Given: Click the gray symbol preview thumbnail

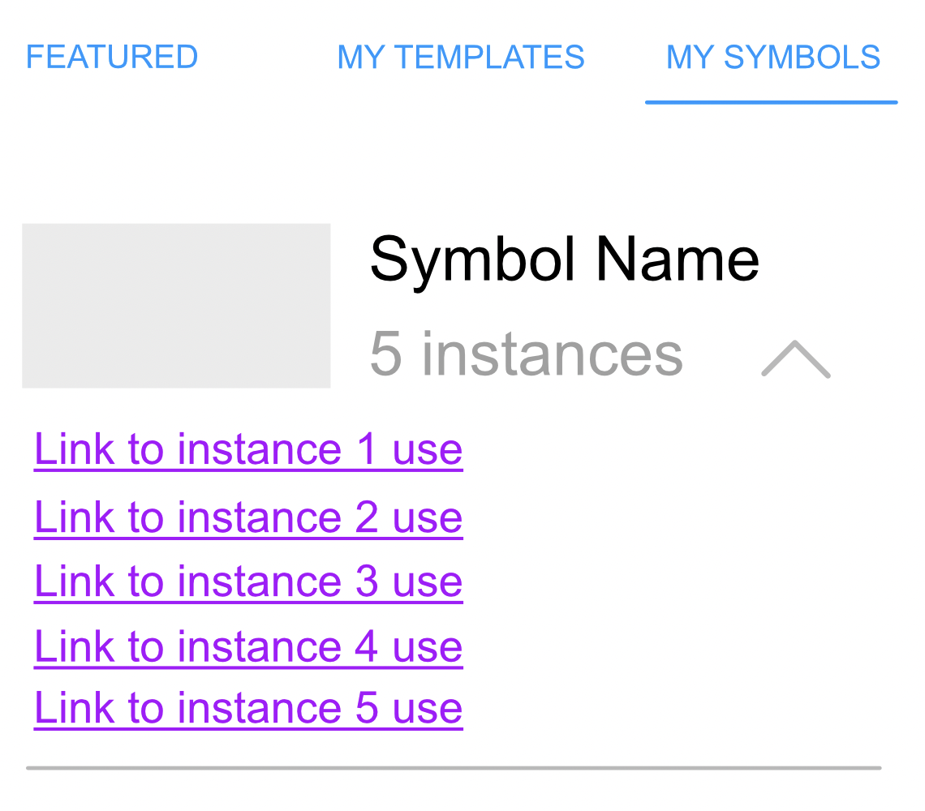Looking at the screenshot, I should pyautogui.click(x=176, y=306).
